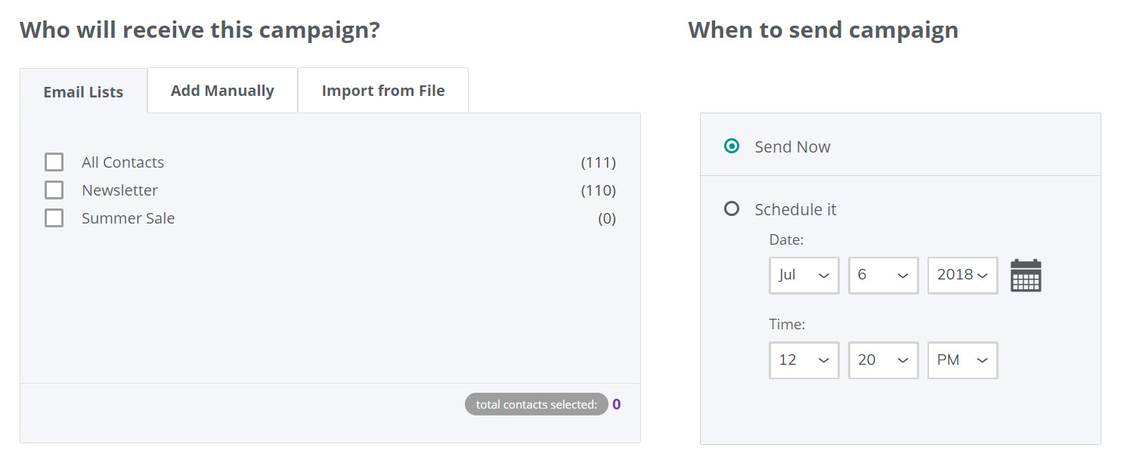Check the Newsletter list checkbox
The image size is (1121, 463).
tap(54, 190)
